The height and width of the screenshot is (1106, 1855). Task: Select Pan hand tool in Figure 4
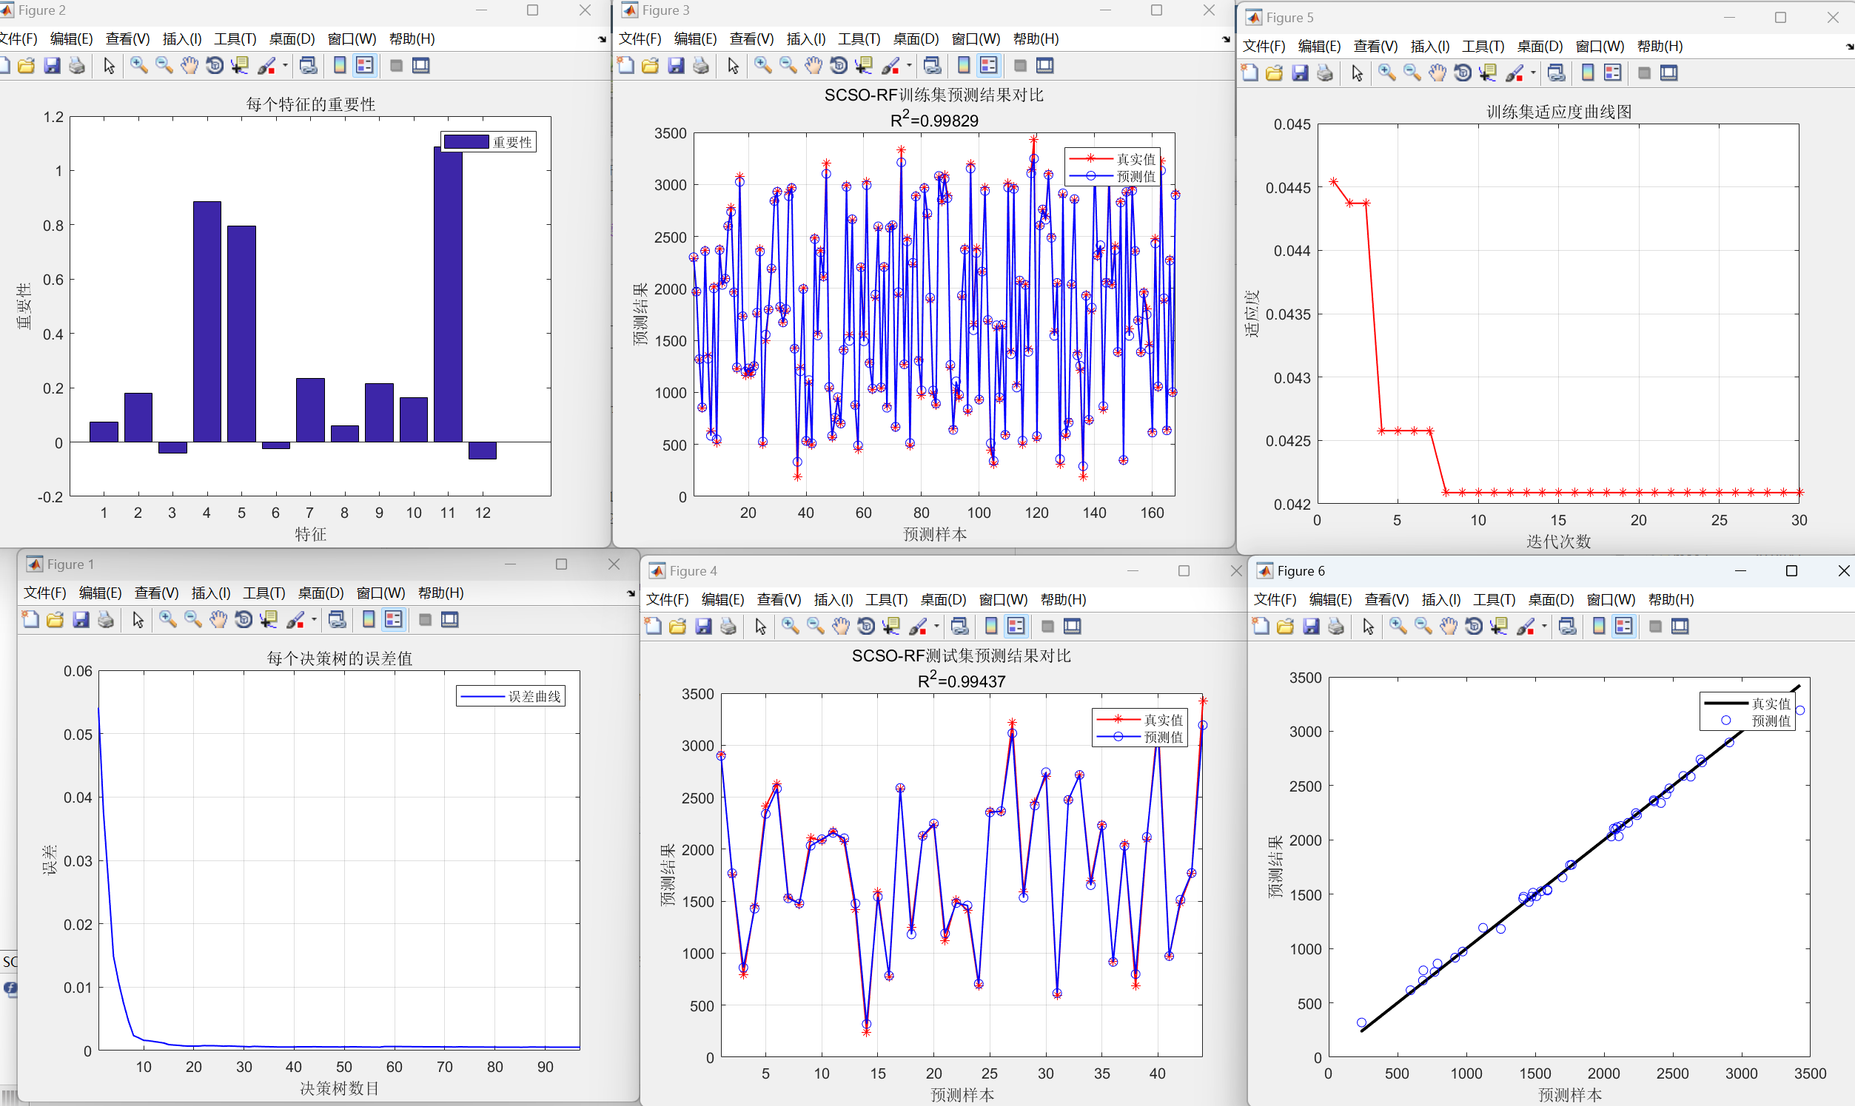point(841,626)
